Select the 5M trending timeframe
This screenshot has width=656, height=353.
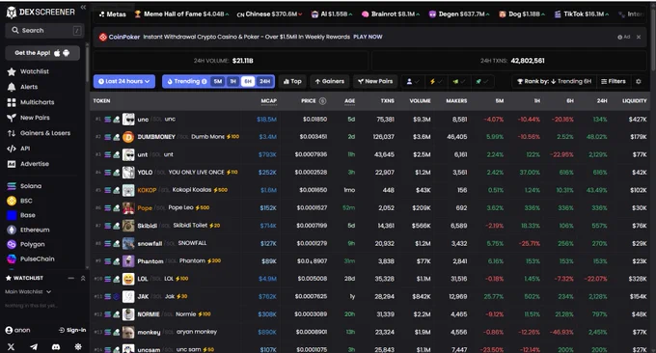(x=218, y=82)
